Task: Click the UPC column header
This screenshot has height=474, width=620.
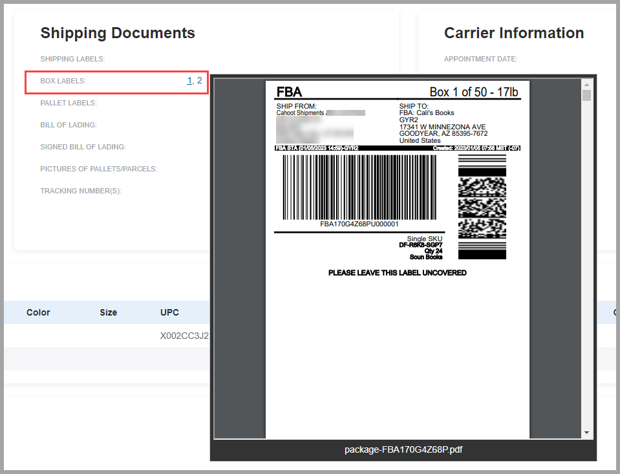Action: click(169, 312)
